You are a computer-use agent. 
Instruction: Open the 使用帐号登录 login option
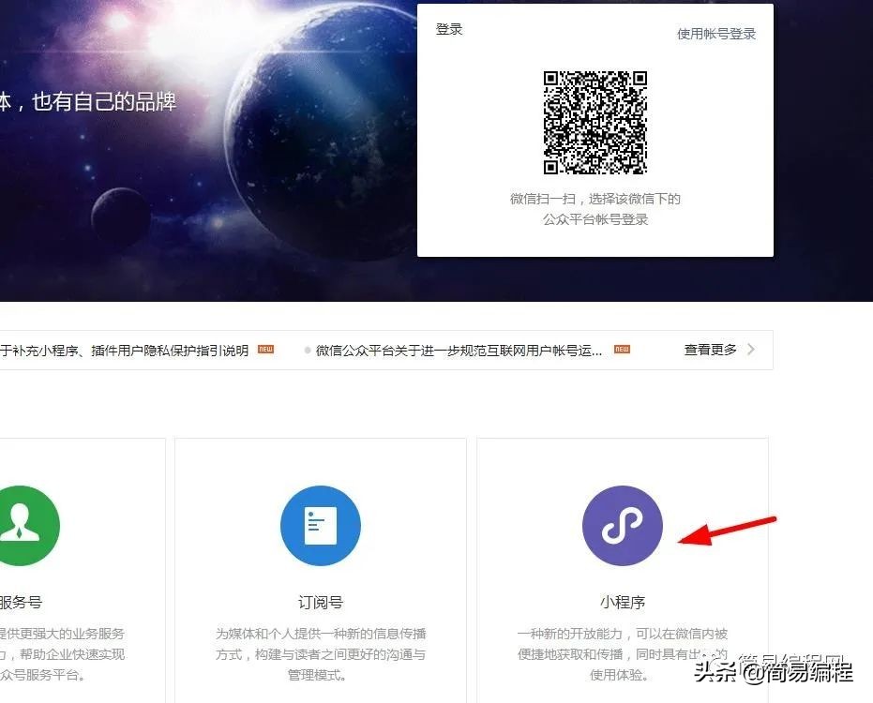715,33
